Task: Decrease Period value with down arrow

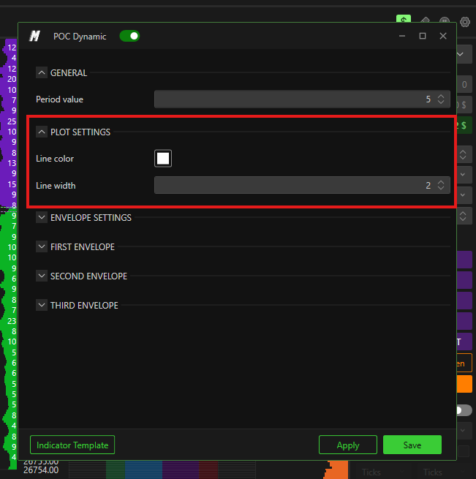Action: pos(441,102)
